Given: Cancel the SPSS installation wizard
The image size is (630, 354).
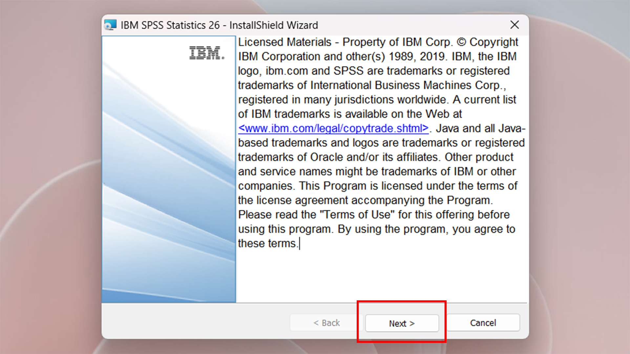Looking at the screenshot, I should (x=483, y=323).
